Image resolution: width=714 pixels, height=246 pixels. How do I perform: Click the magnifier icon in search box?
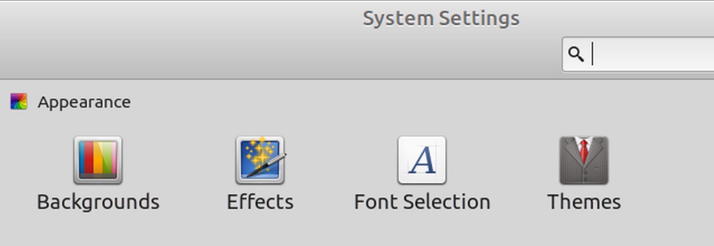(576, 54)
